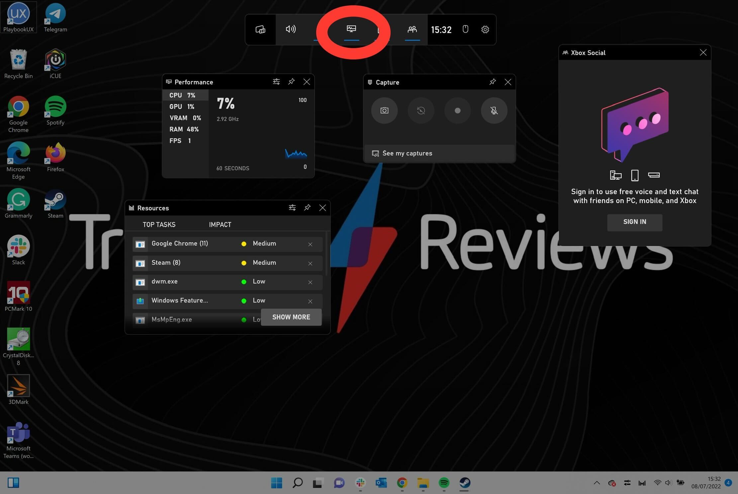Open 3DMark desktop shortcut
This screenshot has width=738, height=494.
point(18,390)
